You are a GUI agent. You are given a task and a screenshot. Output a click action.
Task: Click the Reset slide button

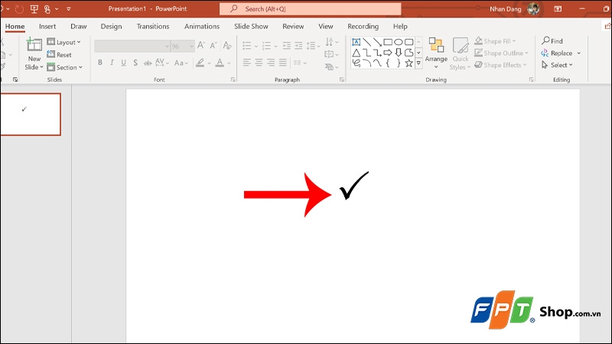tap(60, 54)
